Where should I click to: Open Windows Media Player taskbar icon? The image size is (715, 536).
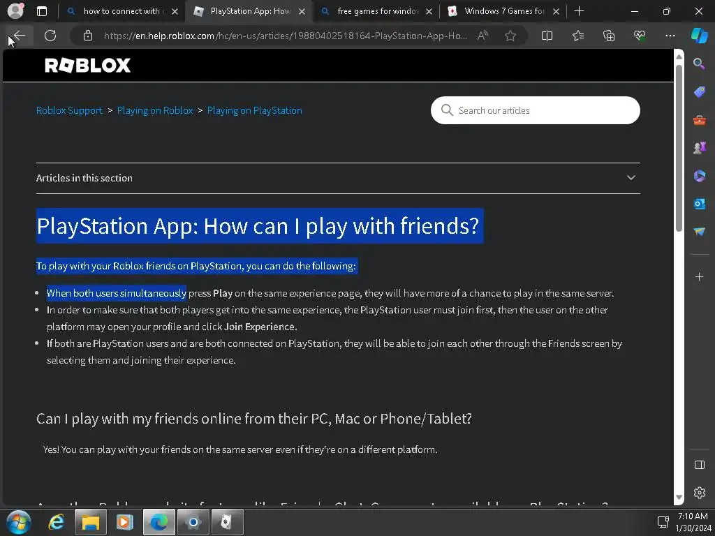tap(124, 522)
